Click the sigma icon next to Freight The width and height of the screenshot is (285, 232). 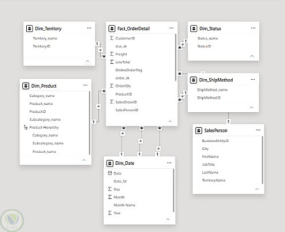coord(112,54)
